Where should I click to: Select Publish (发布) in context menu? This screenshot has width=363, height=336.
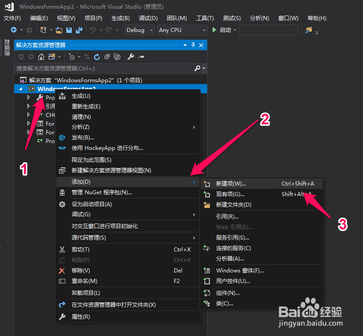[128, 138]
